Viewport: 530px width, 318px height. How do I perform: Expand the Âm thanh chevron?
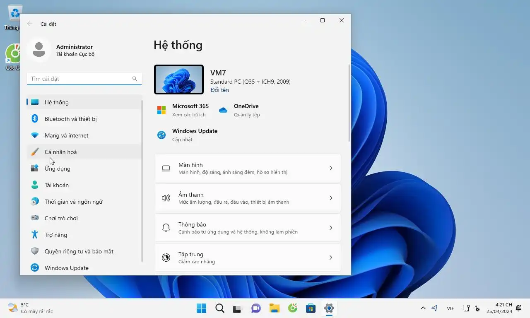click(330, 198)
